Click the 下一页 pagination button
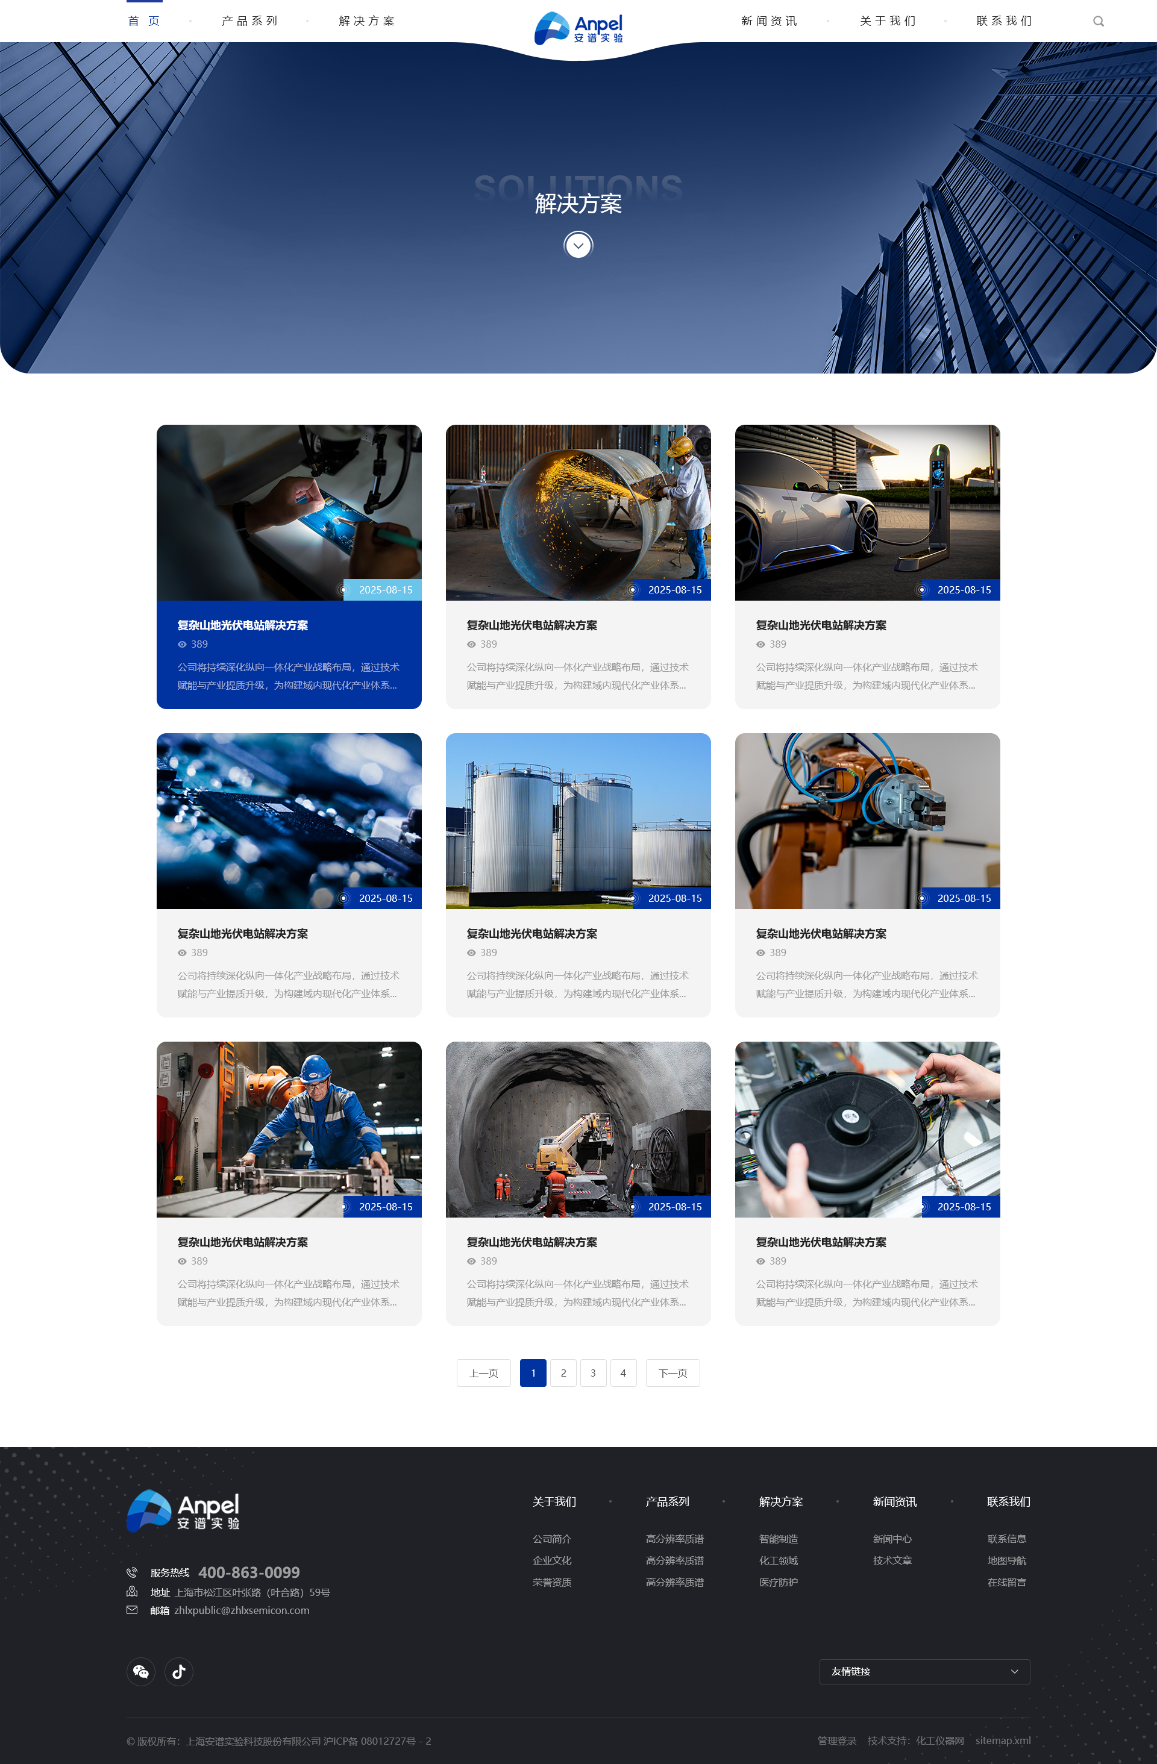 click(673, 1372)
